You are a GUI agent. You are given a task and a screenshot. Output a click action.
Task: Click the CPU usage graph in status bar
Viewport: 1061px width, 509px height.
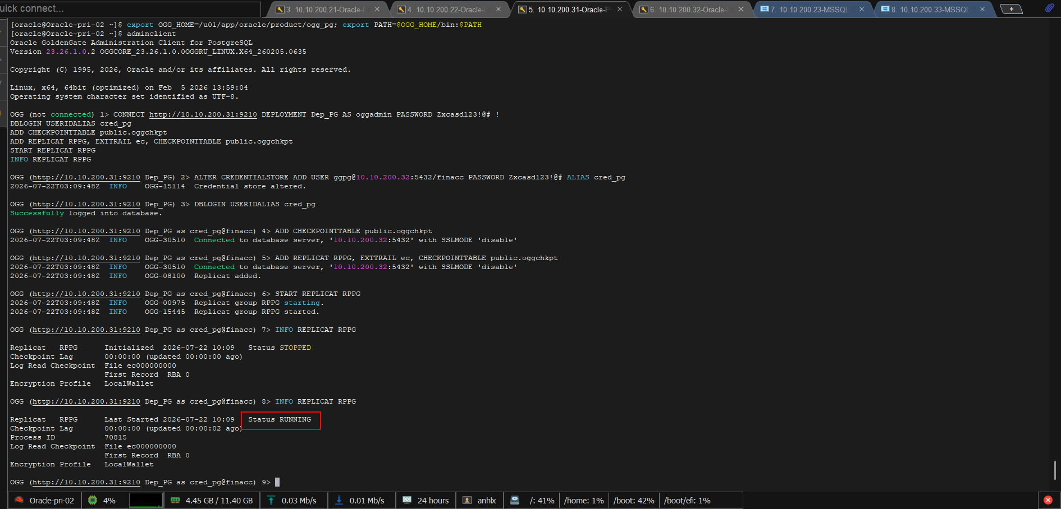[146, 500]
